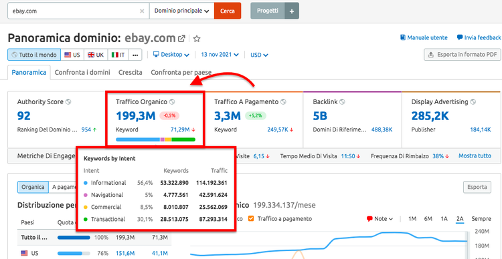502x259 pixels.
Task: Toggle Traffico a pagamento checkbox
Action: (251, 219)
